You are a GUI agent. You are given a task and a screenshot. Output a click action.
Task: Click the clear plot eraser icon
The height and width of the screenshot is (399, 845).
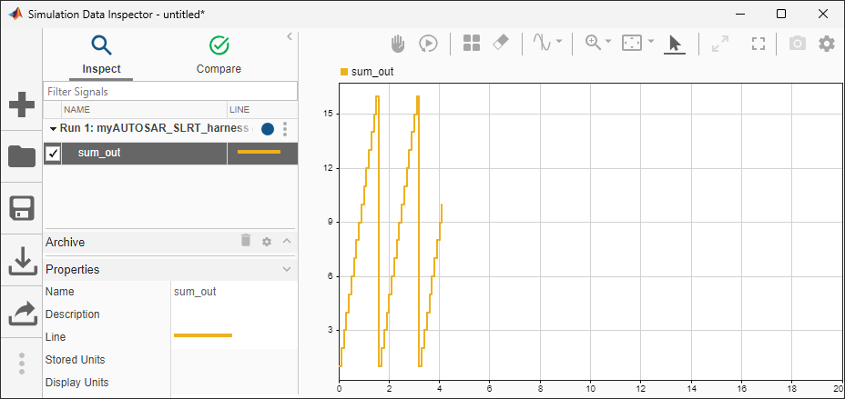pyautogui.click(x=500, y=43)
